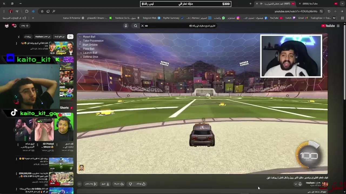View site information icon in address bar
This screenshot has width=346, height=194.
[x=321, y=11]
